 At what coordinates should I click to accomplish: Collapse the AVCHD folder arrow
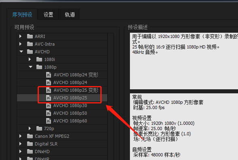(21, 52)
